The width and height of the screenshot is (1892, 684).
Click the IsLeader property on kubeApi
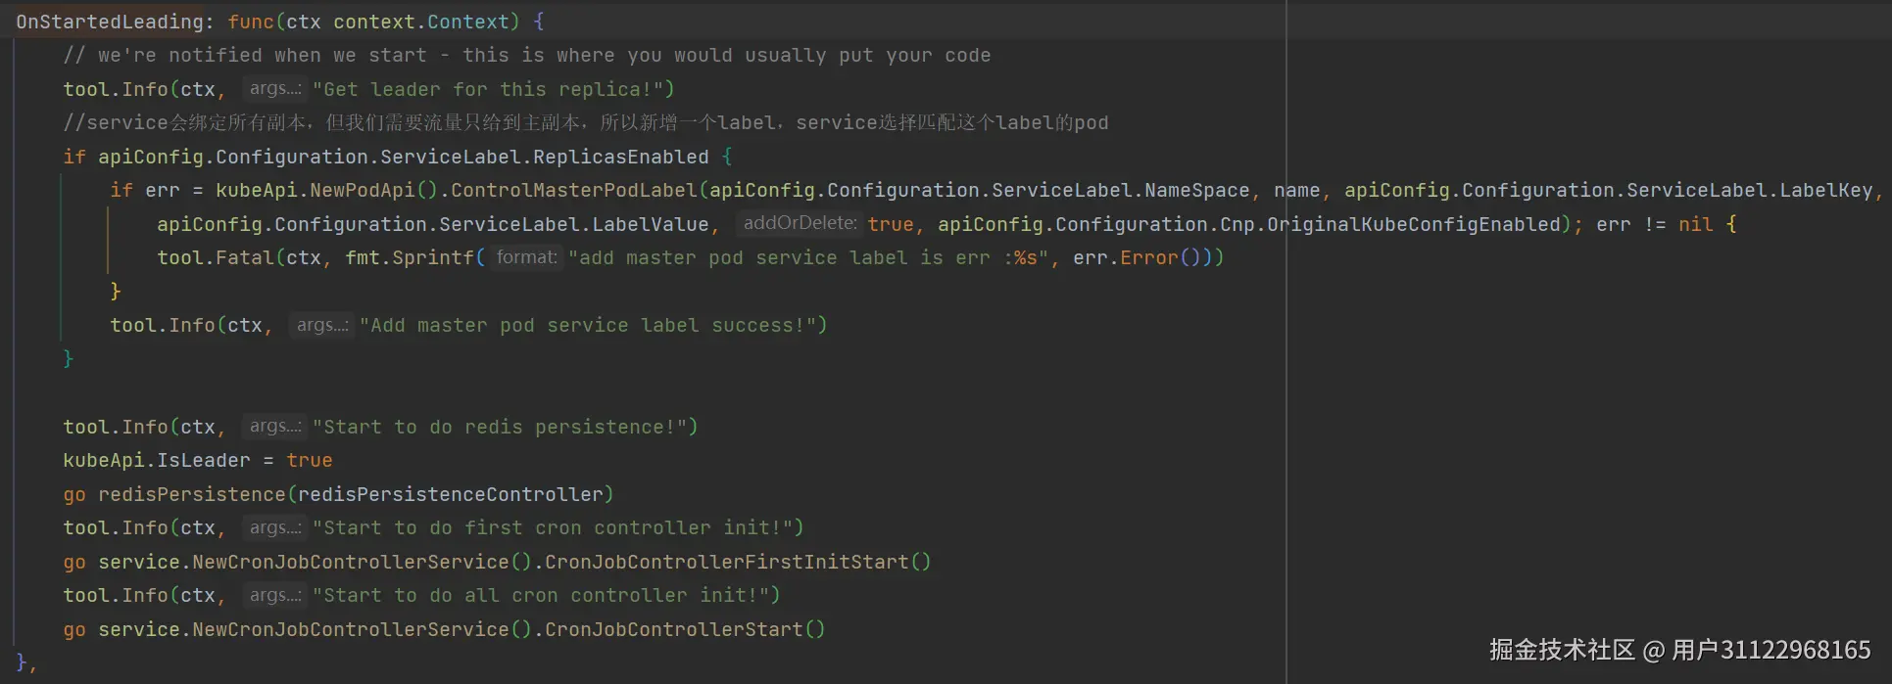click(204, 460)
